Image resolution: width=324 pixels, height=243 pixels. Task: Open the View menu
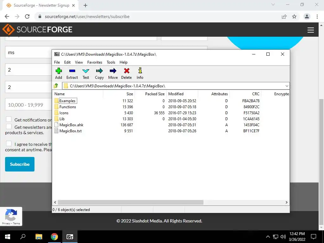[x=79, y=62]
